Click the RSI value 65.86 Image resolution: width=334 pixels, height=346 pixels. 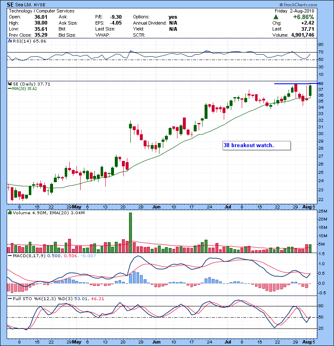[39, 41]
